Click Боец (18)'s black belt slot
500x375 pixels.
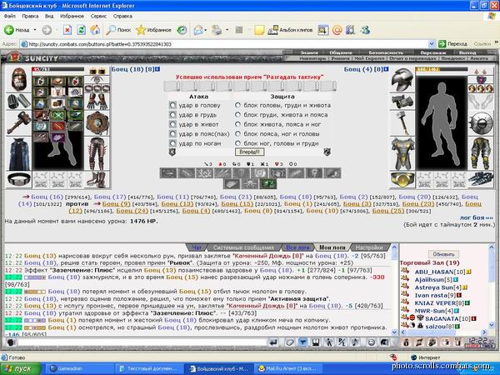pos(18,179)
